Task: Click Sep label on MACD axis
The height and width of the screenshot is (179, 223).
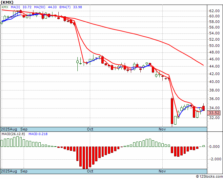Action: (24, 171)
